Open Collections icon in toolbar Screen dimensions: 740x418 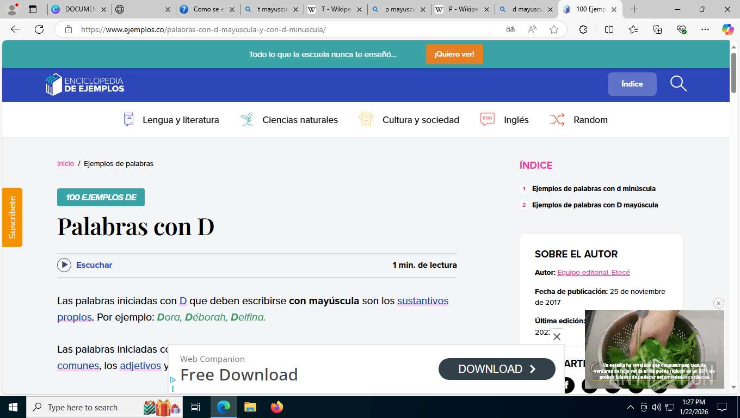[x=657, y=29]
